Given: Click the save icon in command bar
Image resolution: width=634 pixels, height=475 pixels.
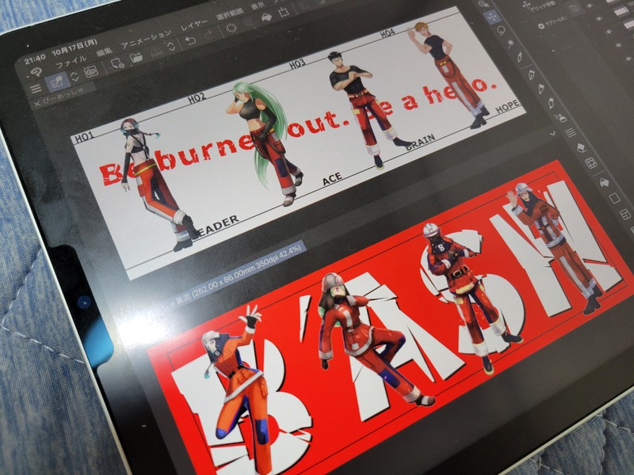Looking at the screenshot, I should (156, 51).
